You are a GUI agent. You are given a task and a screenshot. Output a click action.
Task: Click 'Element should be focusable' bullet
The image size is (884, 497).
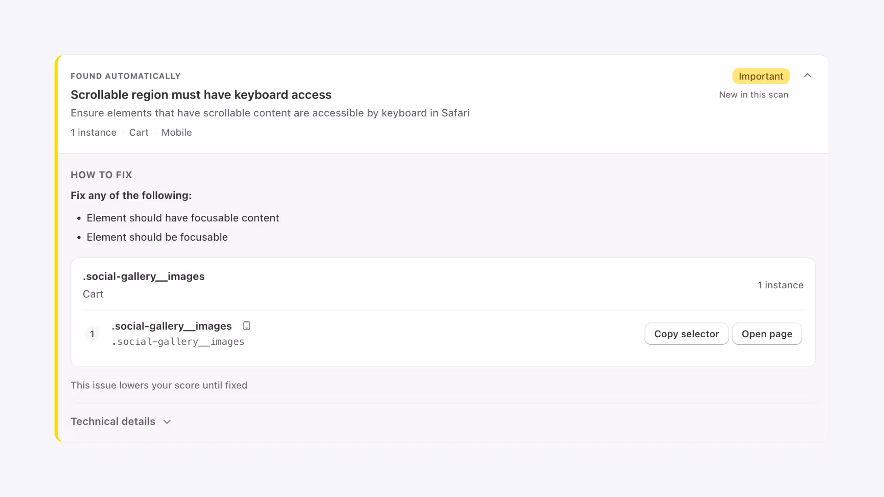pyautogui.click(x=157, y=237)
